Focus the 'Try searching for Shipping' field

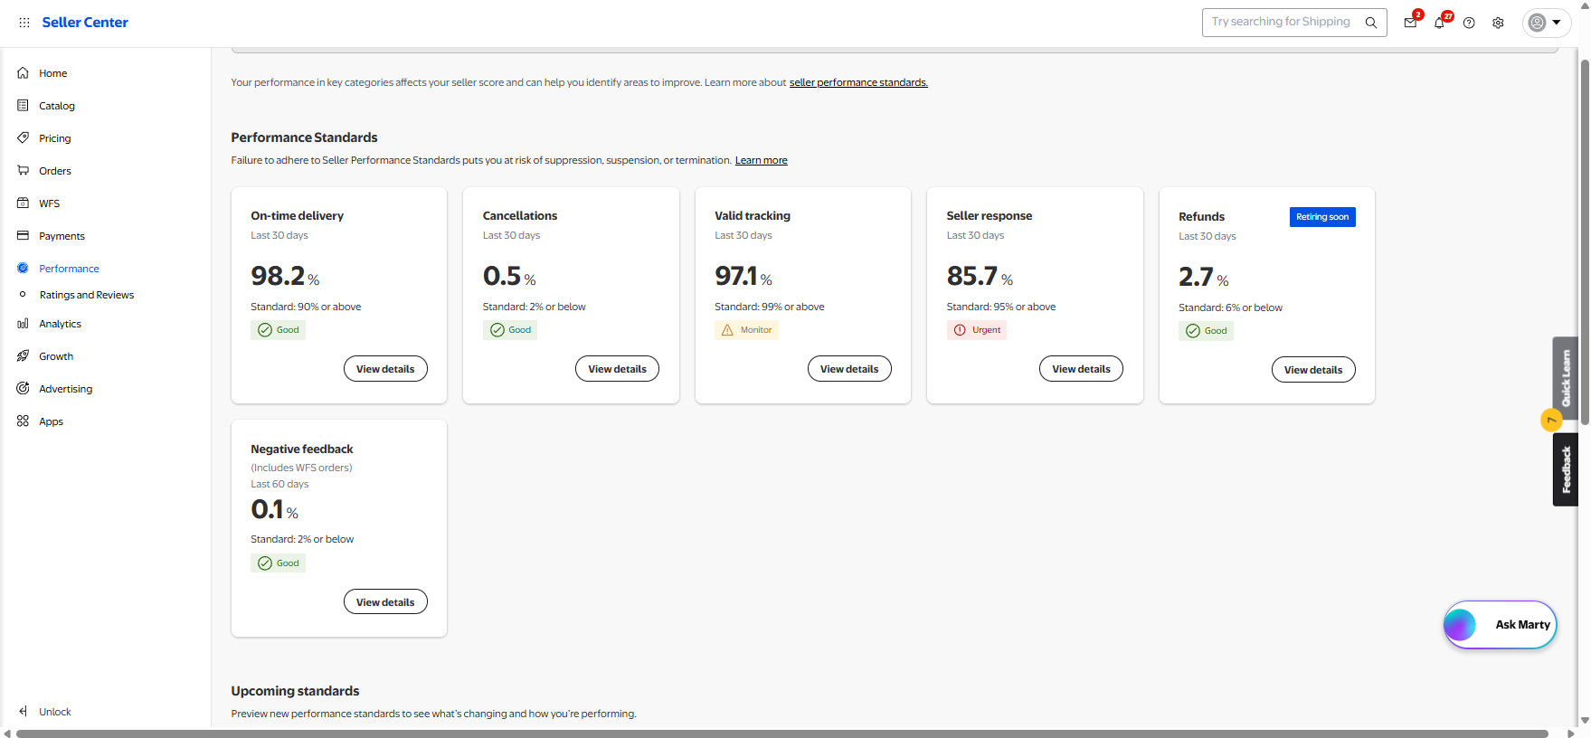click(1294, 23)
